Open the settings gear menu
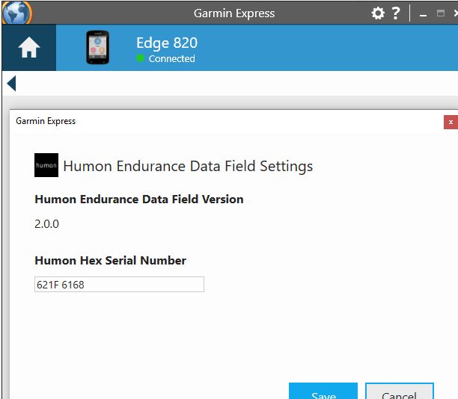Screen dimensions: 458x399 pyautogui.click(x=379, y=13)
